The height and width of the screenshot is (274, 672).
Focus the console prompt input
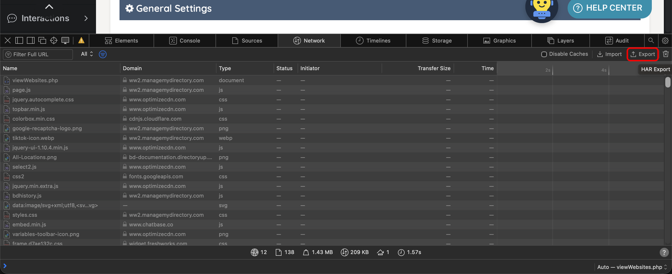298,267
